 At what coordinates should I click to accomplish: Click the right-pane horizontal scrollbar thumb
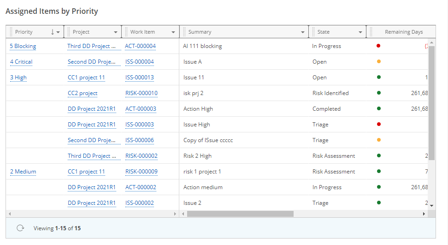click(240, 214)
